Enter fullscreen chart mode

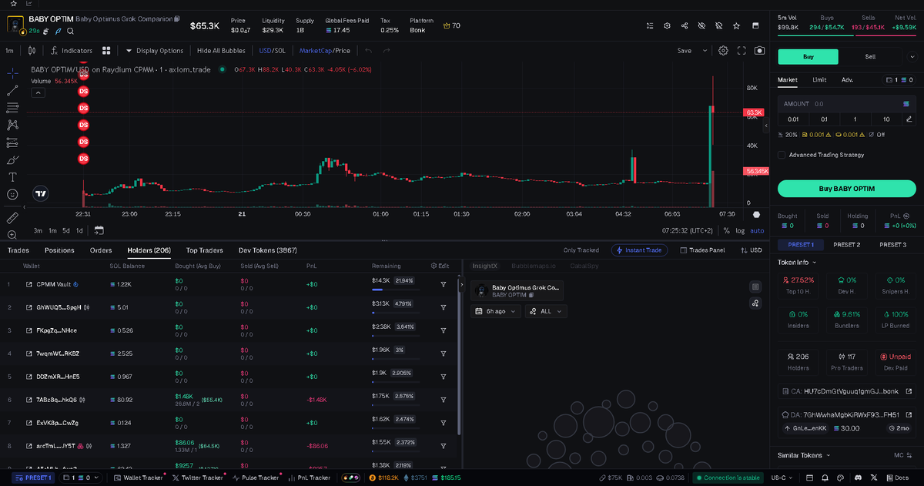tap(742, 51)
